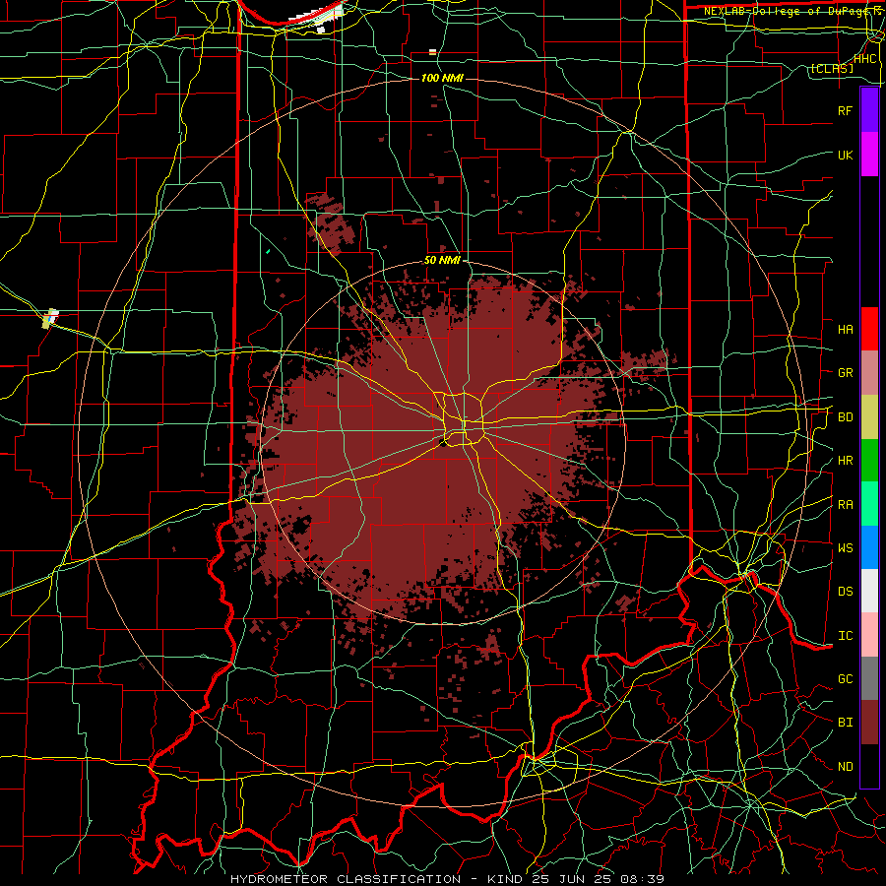Viewport: 886px width, 886px height.
Task: Click the 08:39 timestamp
Action: pyautogui.click(x=643, y=879)
